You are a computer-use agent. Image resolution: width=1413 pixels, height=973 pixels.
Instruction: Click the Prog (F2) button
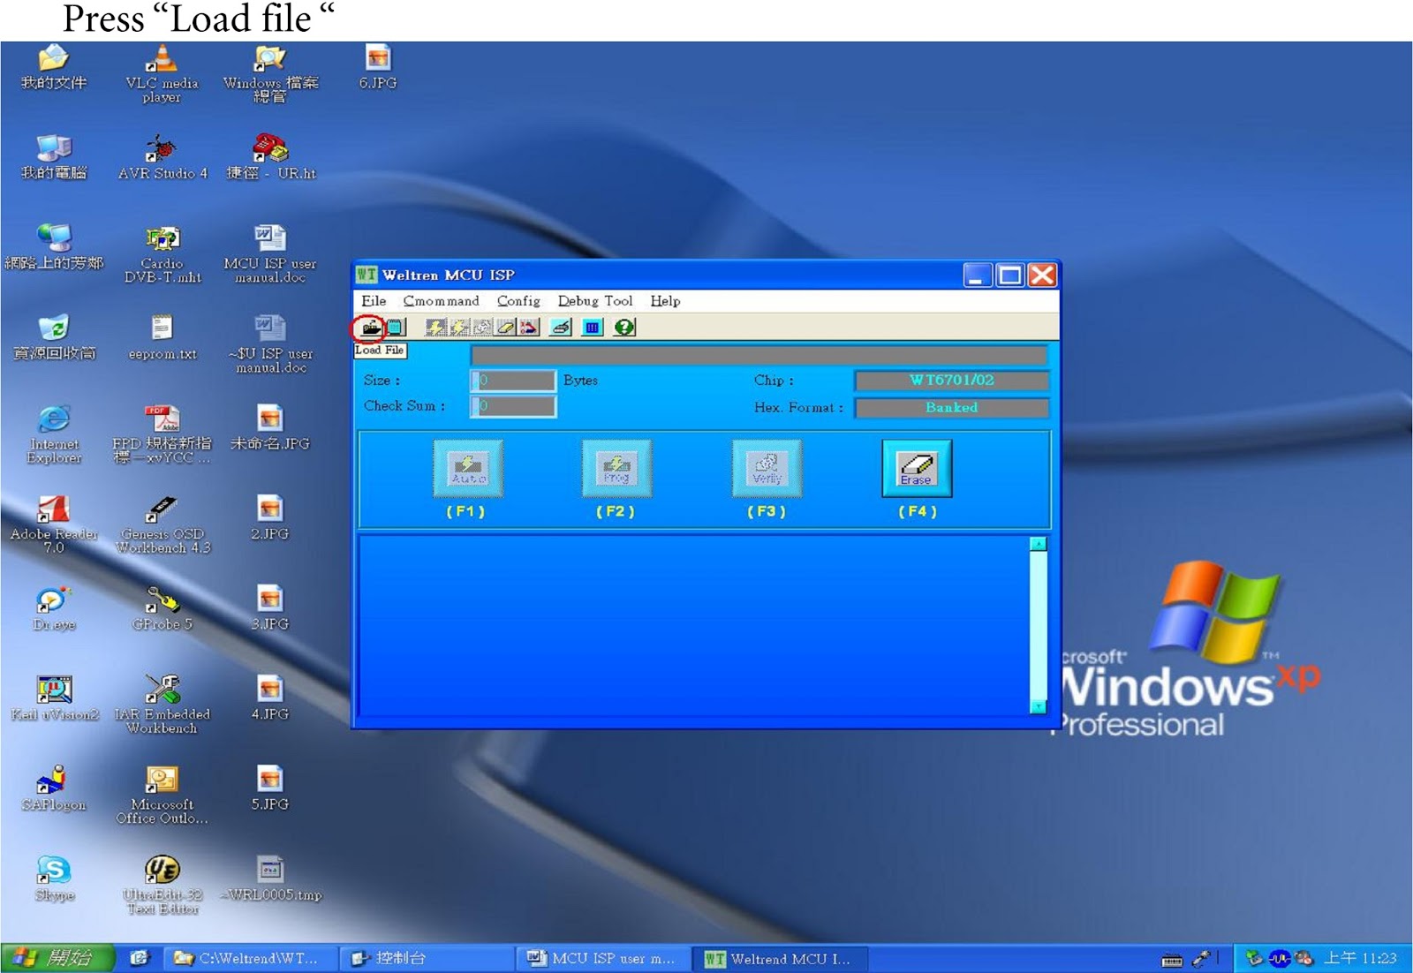click(616, 468)
